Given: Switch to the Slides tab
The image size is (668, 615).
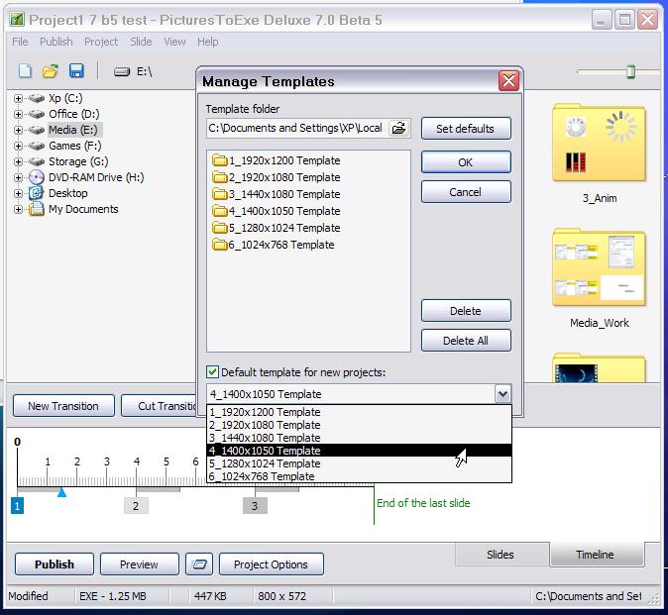Looking at the screenshot, I should [501, 555].
